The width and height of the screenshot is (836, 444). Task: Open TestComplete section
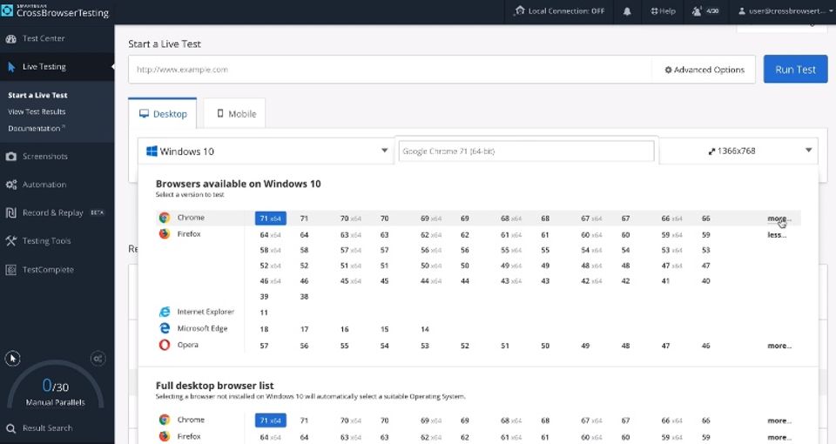48,270
